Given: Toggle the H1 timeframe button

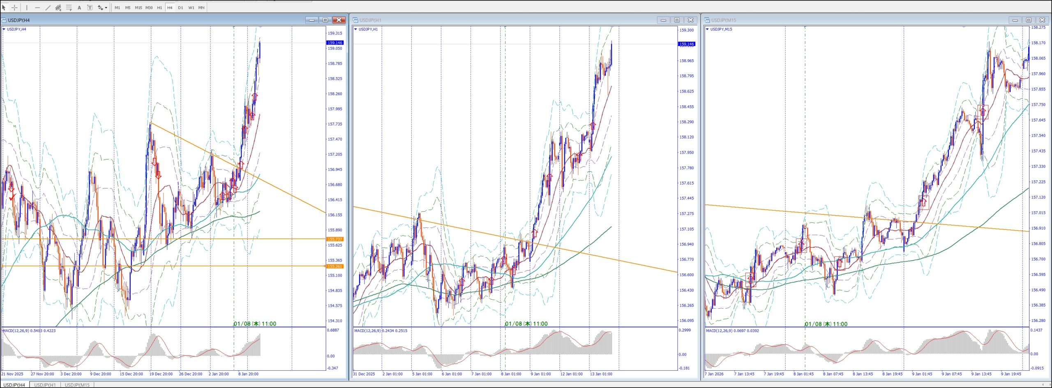Looking at the screenshot, I should pyautogui.click(x=159, y=7).
